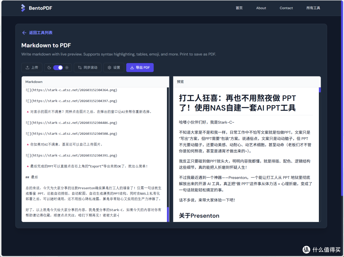Image resolution: width=344 pixels, height=257 pixels.
Task: Click the line '最后完成的PPT可以直接点击' in editor
Action: (87, 166)
